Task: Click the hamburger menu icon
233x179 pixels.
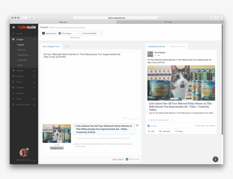Action: 14,27
